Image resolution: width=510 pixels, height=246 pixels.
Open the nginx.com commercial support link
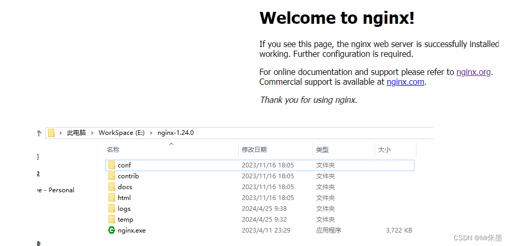coord(405,82)
